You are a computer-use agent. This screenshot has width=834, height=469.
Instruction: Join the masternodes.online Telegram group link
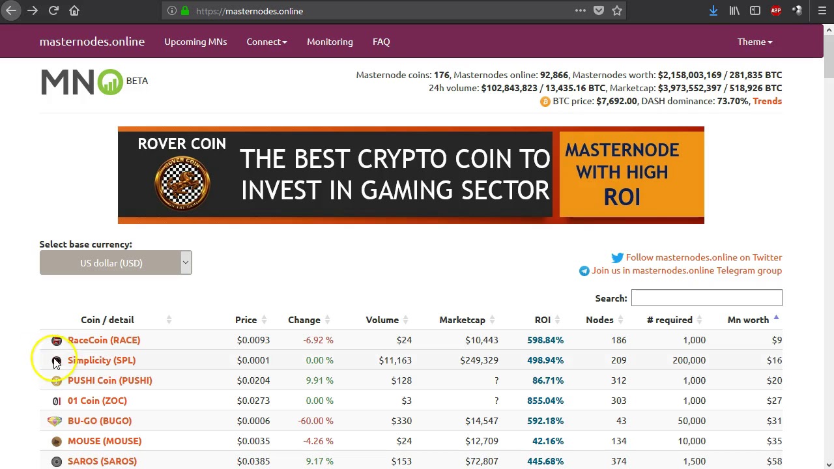pyautogui.click(x=687, y=270)
